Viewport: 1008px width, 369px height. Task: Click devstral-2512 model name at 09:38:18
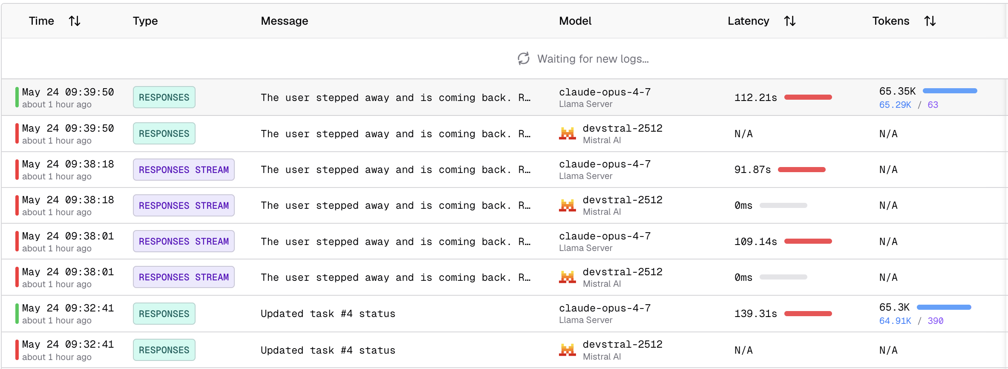pyautogui.click(x=622, y=200)
